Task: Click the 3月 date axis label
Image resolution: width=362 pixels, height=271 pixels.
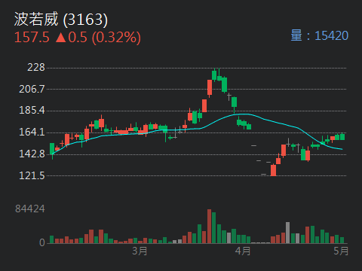Action: click(140, 251)
